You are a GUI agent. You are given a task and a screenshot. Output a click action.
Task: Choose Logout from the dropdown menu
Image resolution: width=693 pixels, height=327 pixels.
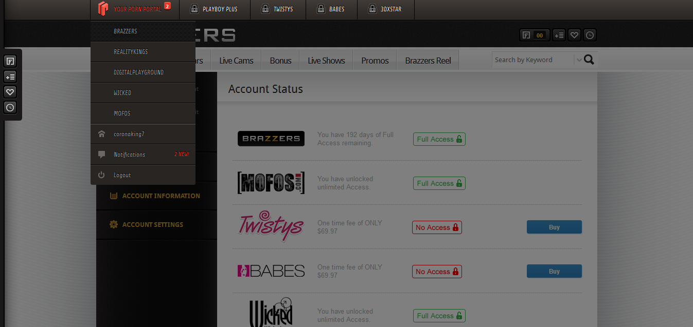(x=143, y=175)
